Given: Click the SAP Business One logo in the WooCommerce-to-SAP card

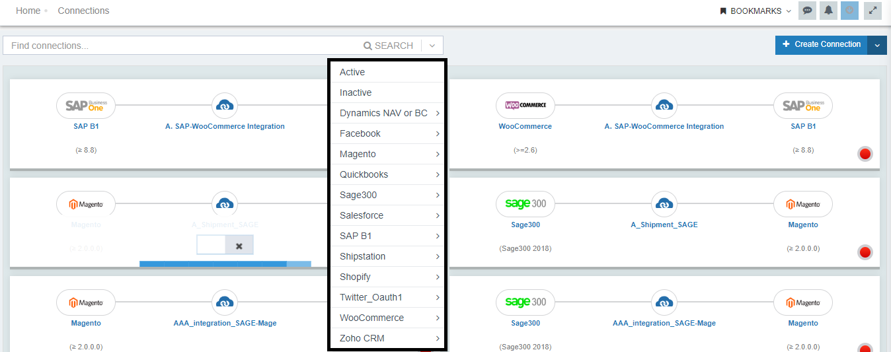Looking at the screenshot, I should 803,105.
